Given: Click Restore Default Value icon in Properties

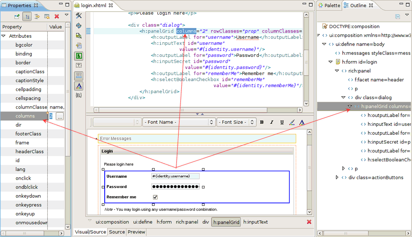Looking at the screenshot, I should click(47, 16).
